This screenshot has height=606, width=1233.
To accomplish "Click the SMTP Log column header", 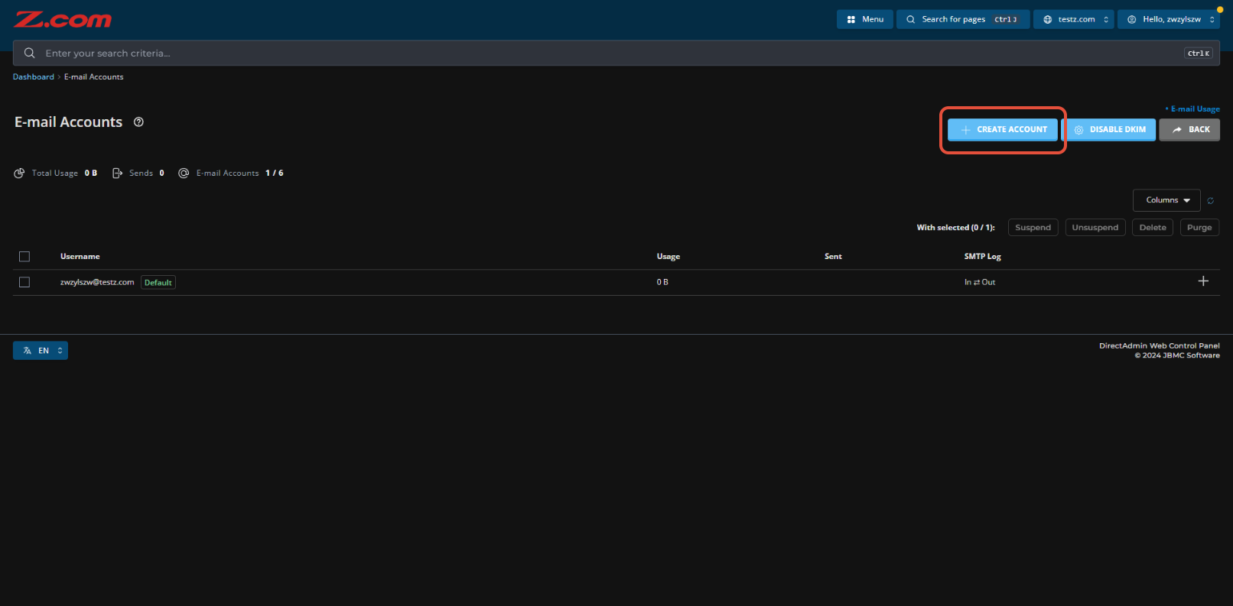I will coord(983,257).
